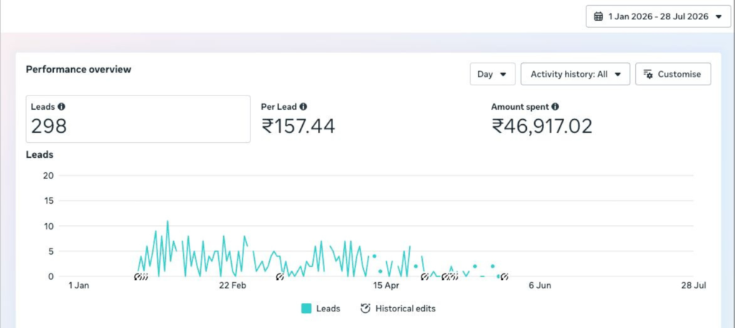This screenshot has width=735, height=328.
Task: Toggle the Historical edits legend label
Action: click(x=406, y=309)
